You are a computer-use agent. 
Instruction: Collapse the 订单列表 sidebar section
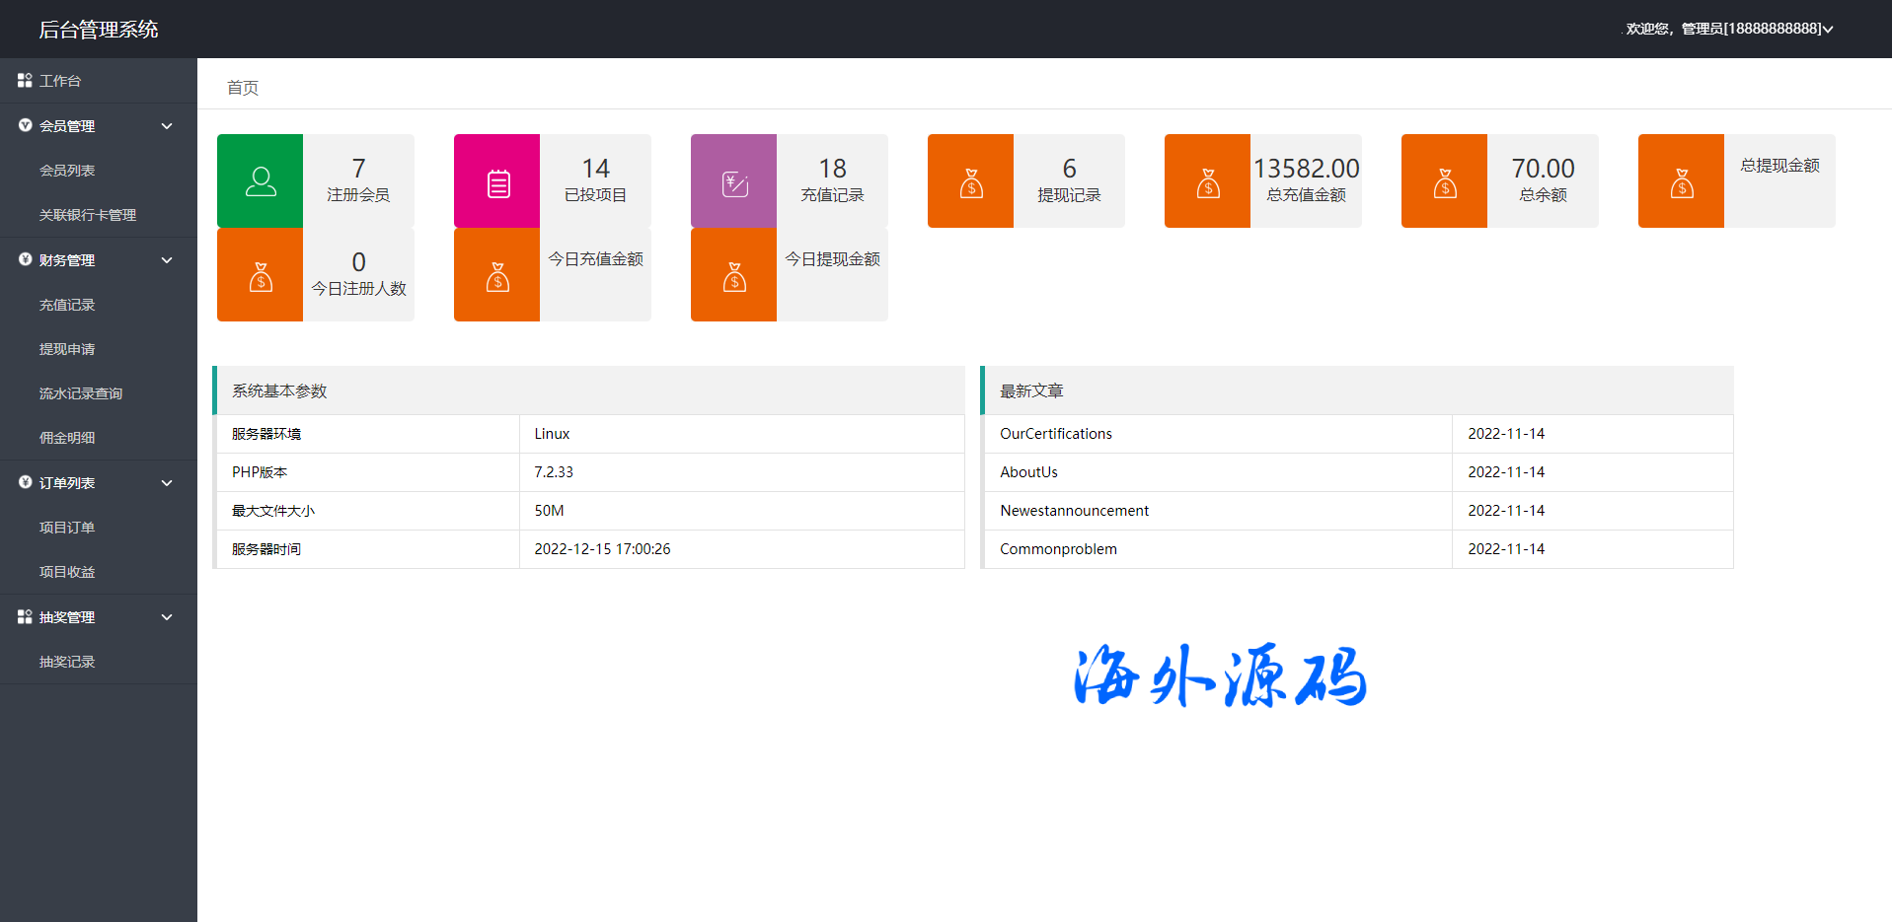pos(167,483)
